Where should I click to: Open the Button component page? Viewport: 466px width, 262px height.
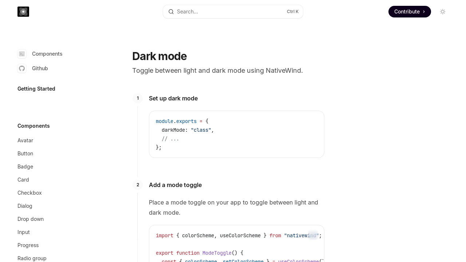[x=25, y=154]
